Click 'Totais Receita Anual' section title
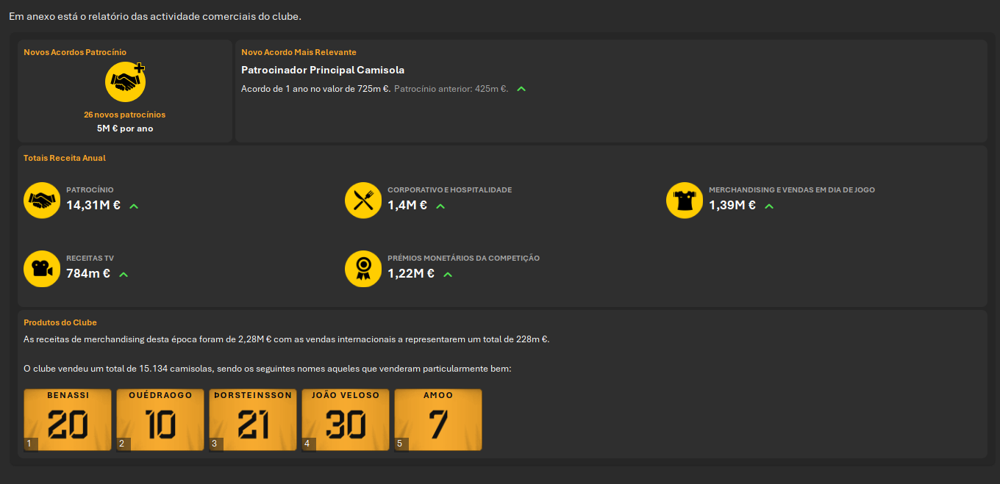The width and height of the screenshot is (1000, 484). pos(65,158)
